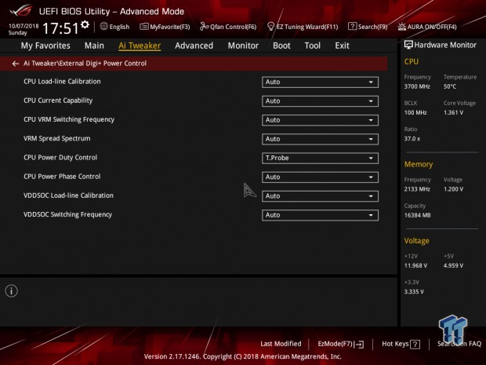Screen dimensions: 486x365
Task: Open the Main tab
Action: pos(94,46)
